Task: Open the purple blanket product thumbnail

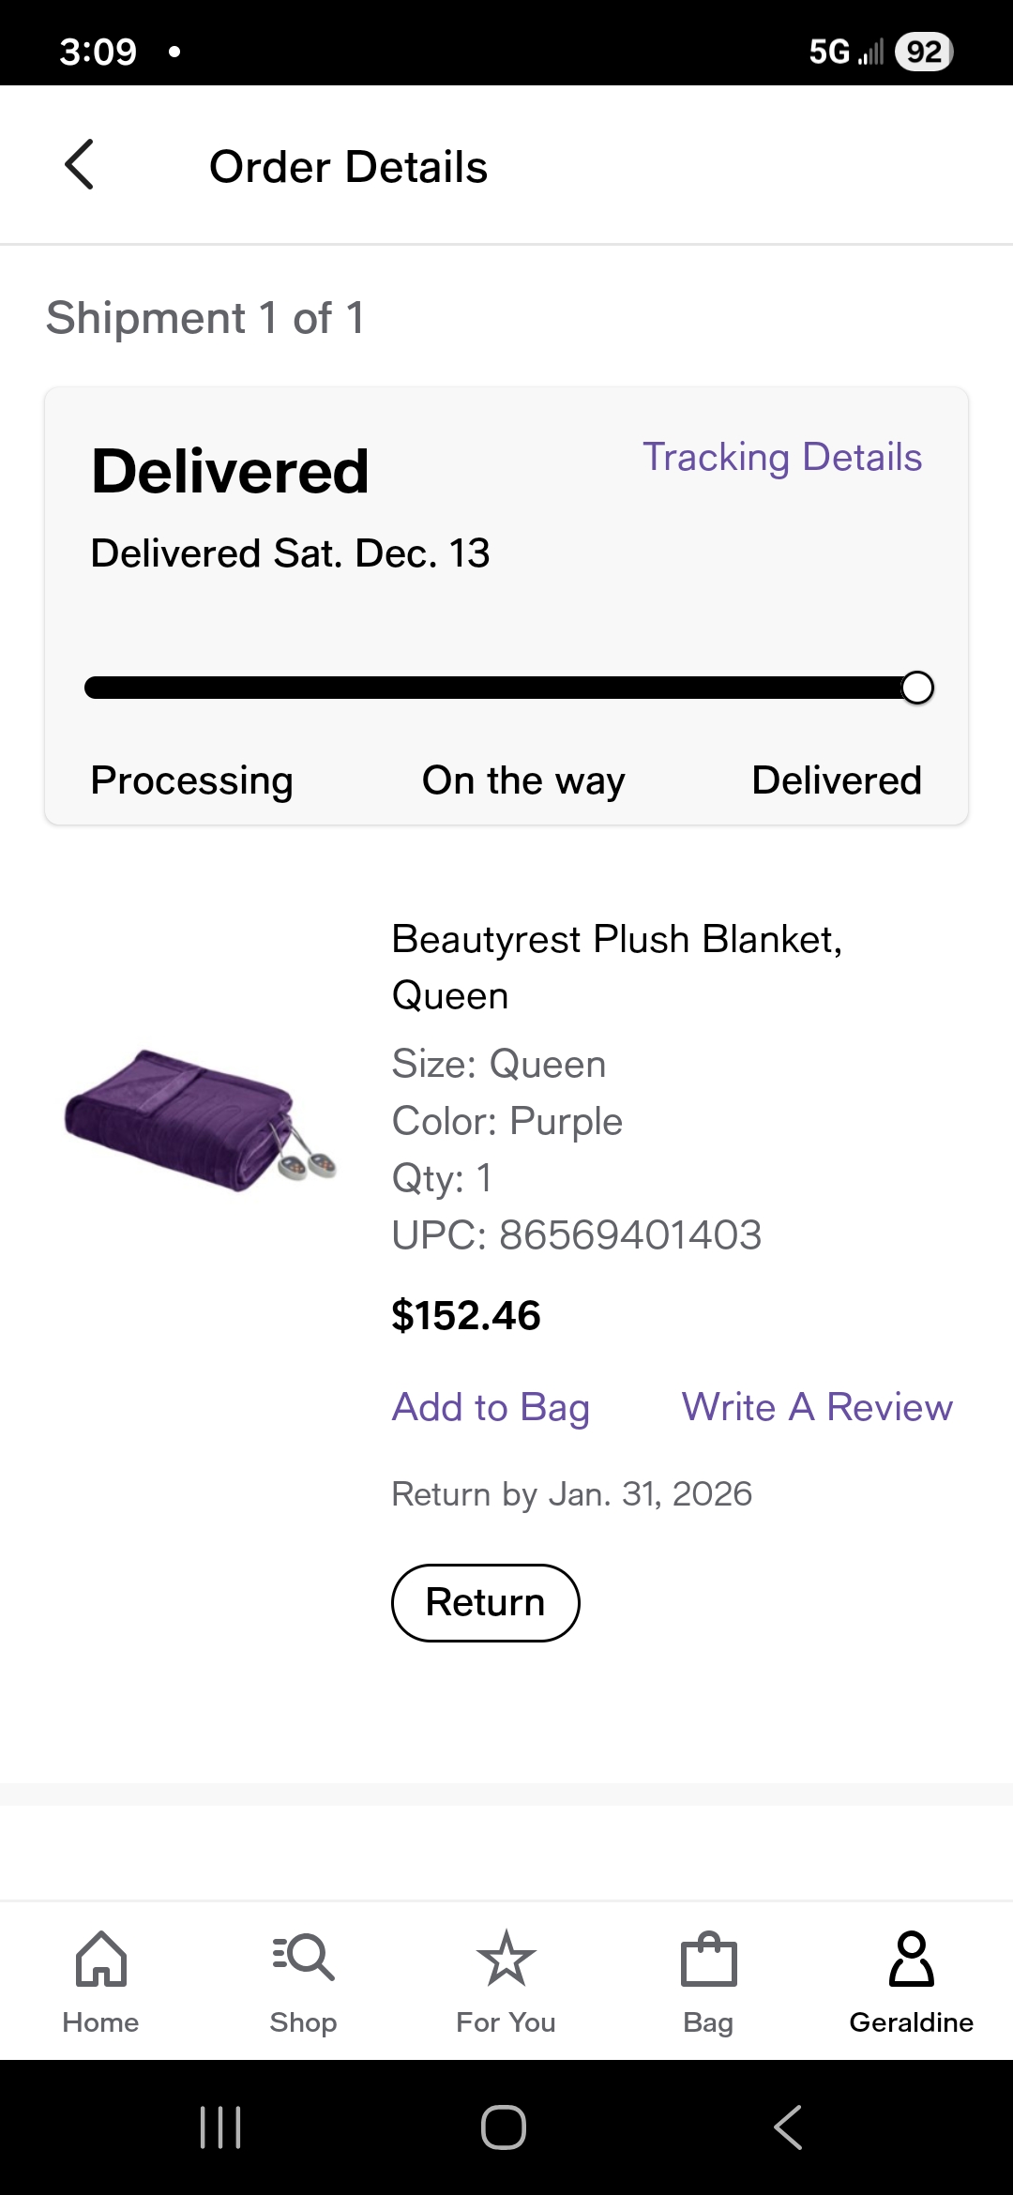Action: tap(200, 1120)
